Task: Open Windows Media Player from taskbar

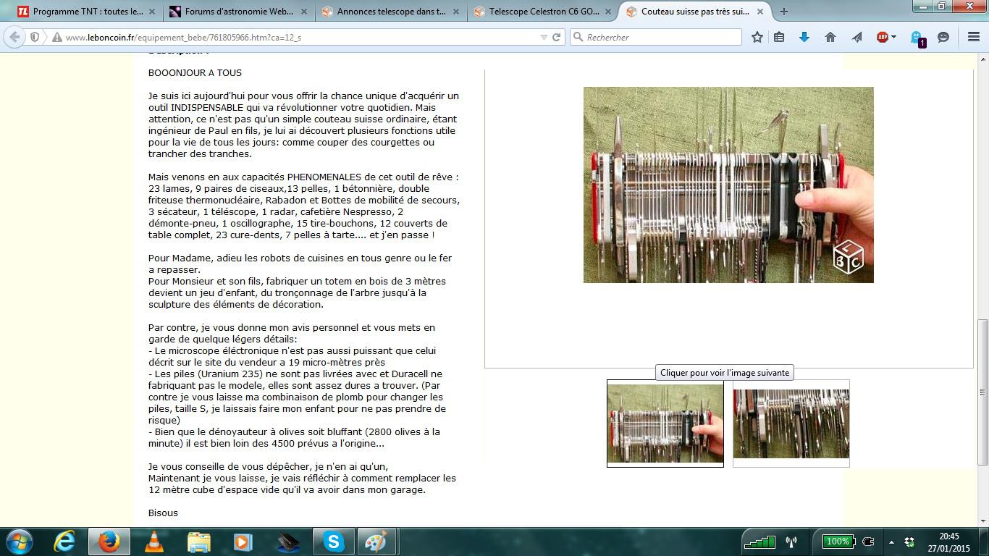Action: click(243, 542)
